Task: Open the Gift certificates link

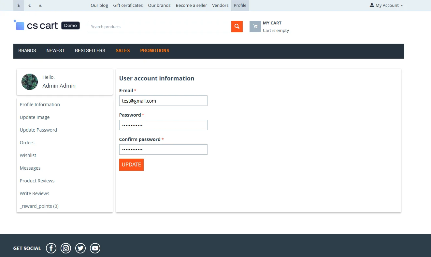Action: tap(128, 5)
